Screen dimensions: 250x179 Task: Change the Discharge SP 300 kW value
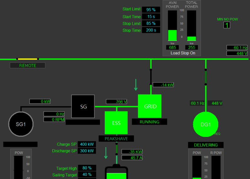87,151
